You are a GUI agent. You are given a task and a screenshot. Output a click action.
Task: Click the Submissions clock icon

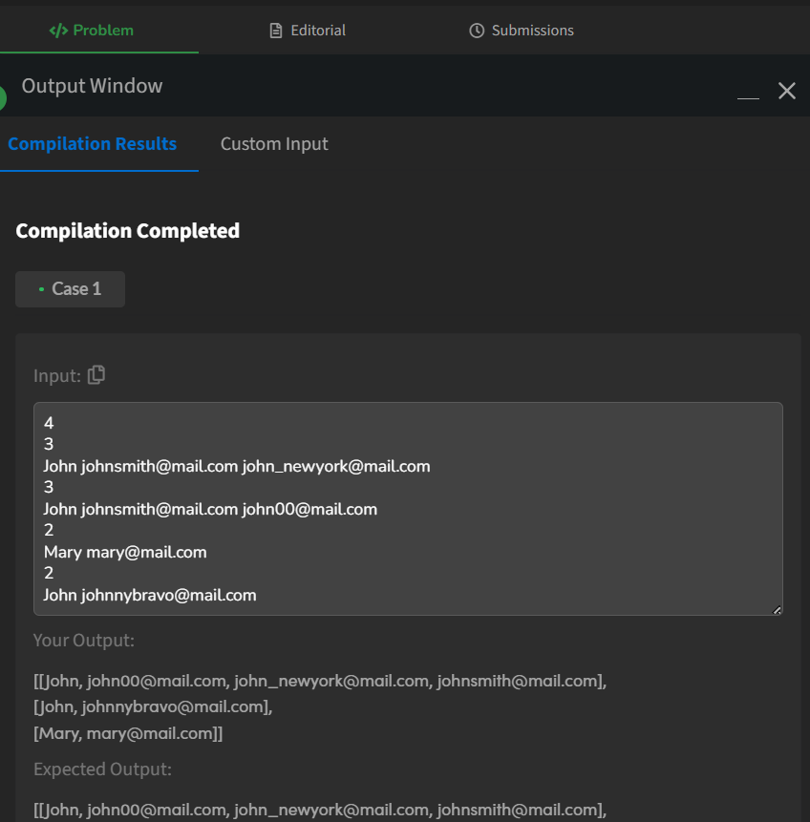pyautogui.click(x=477, y=31)
